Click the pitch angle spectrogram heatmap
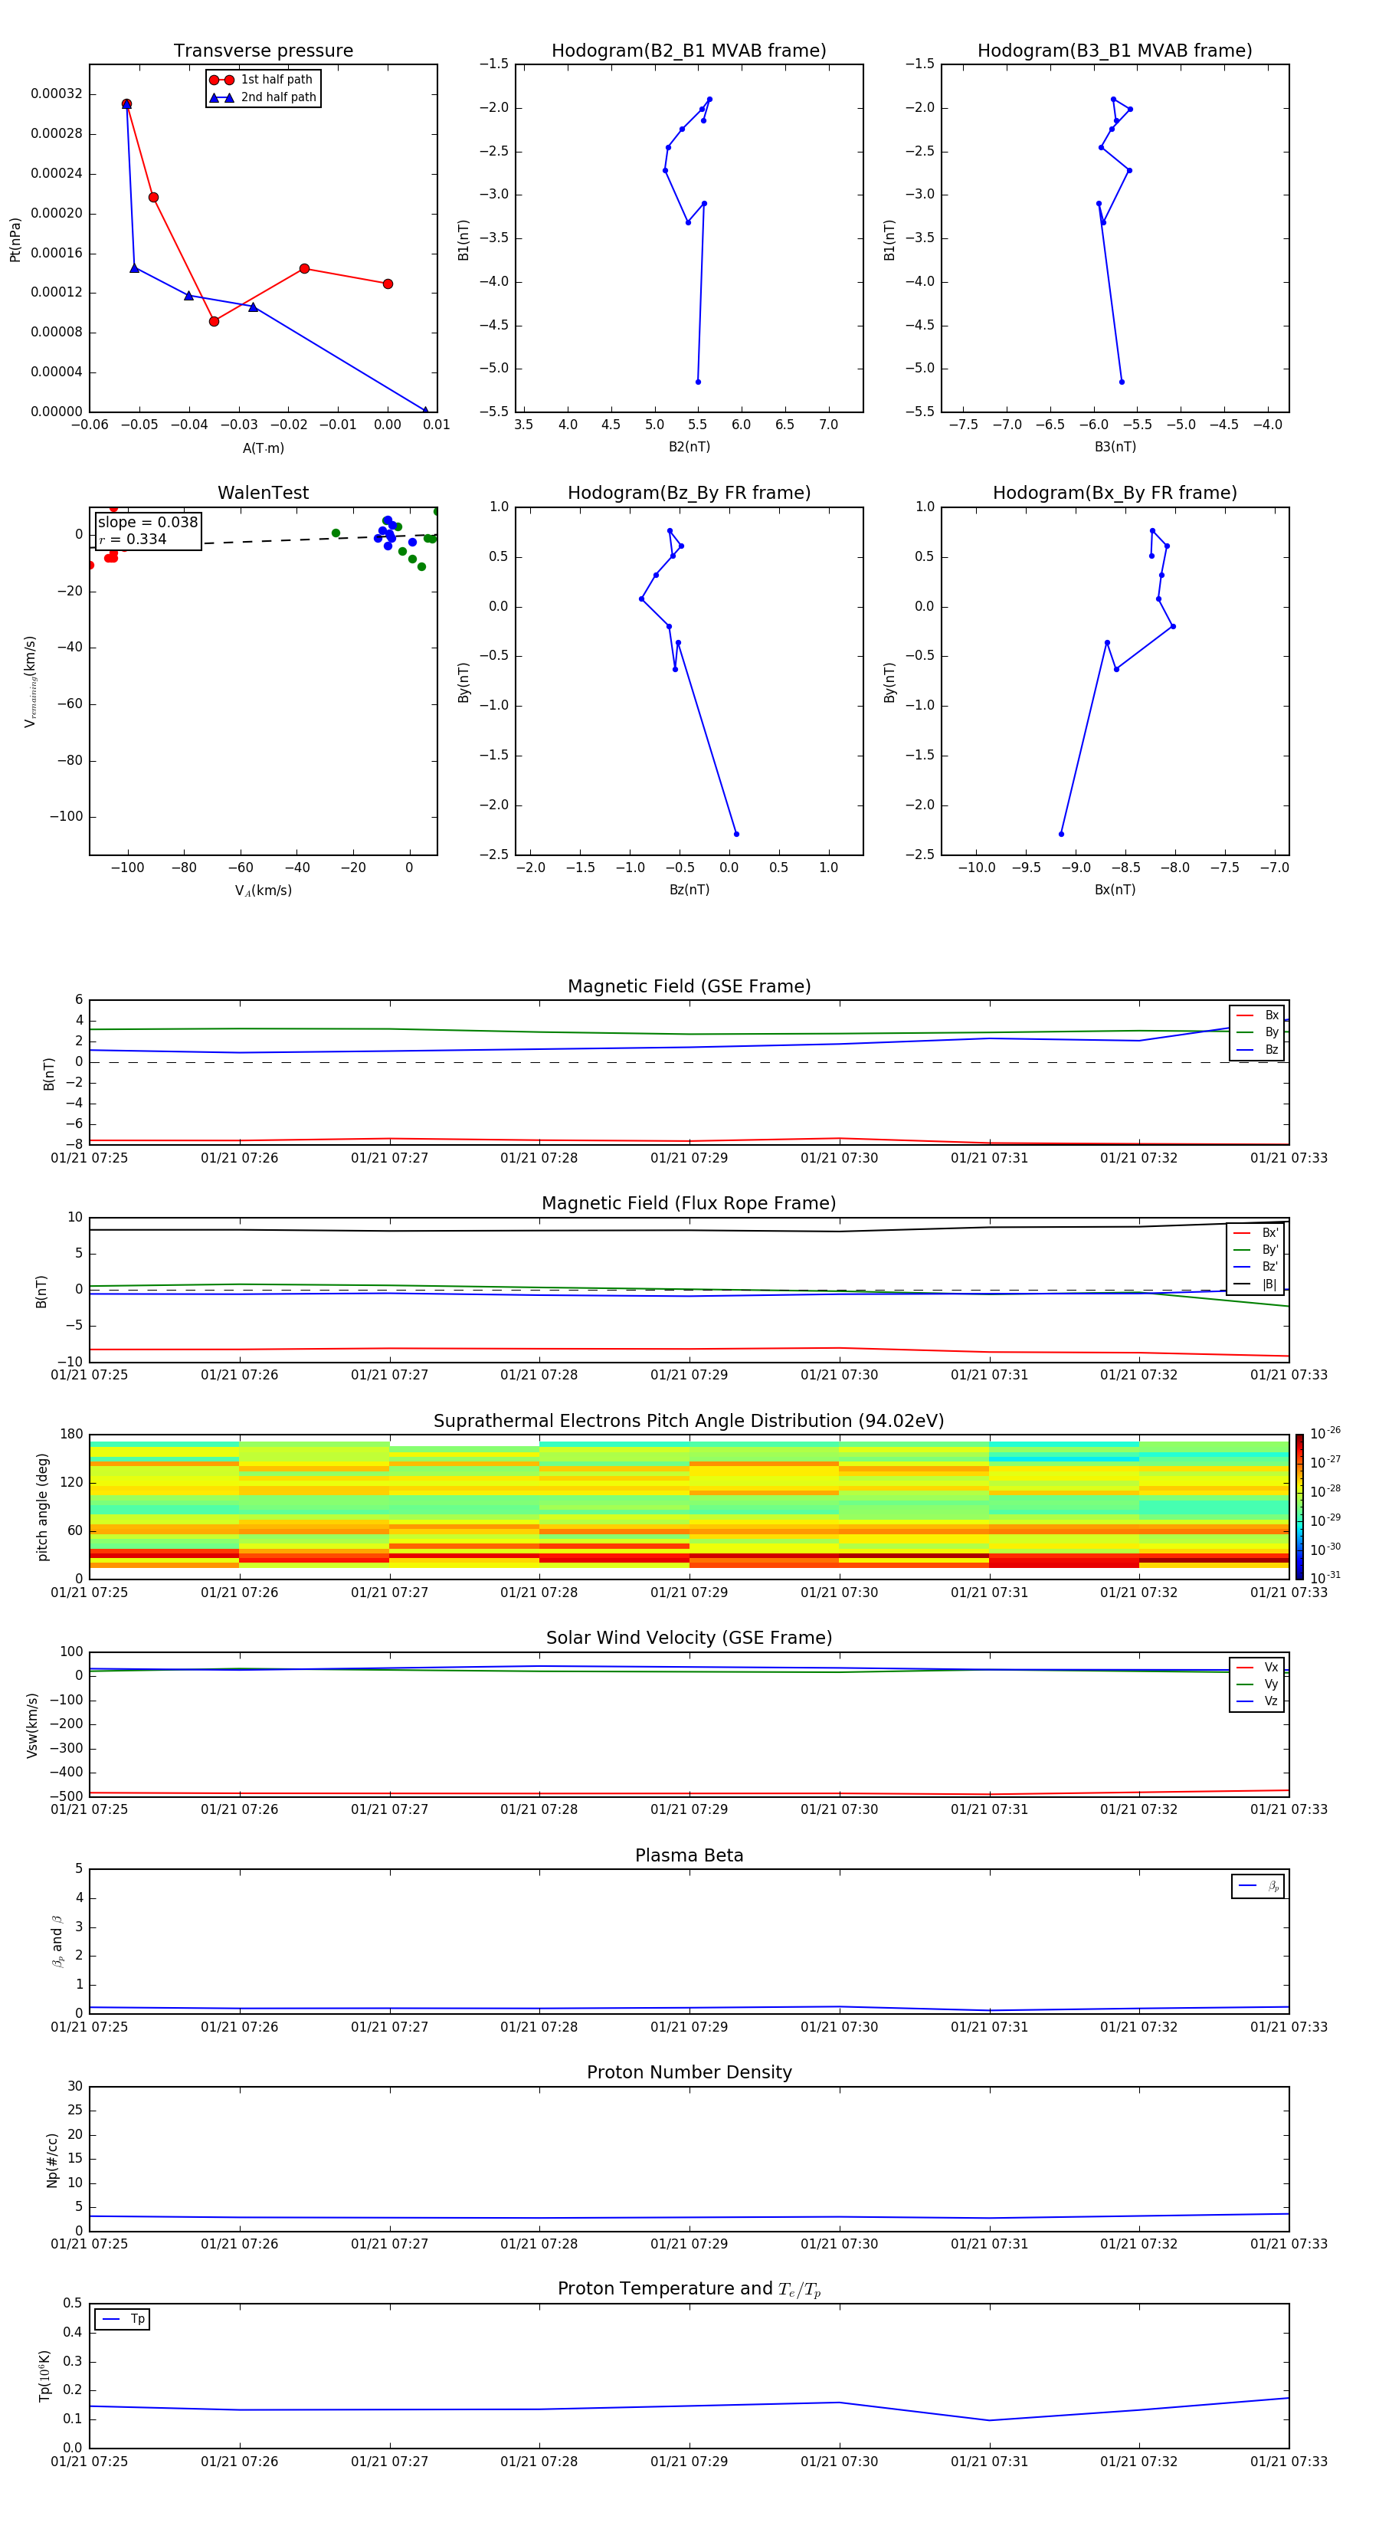This screenshot has height=2529, width=1379. pos(689,1506)
